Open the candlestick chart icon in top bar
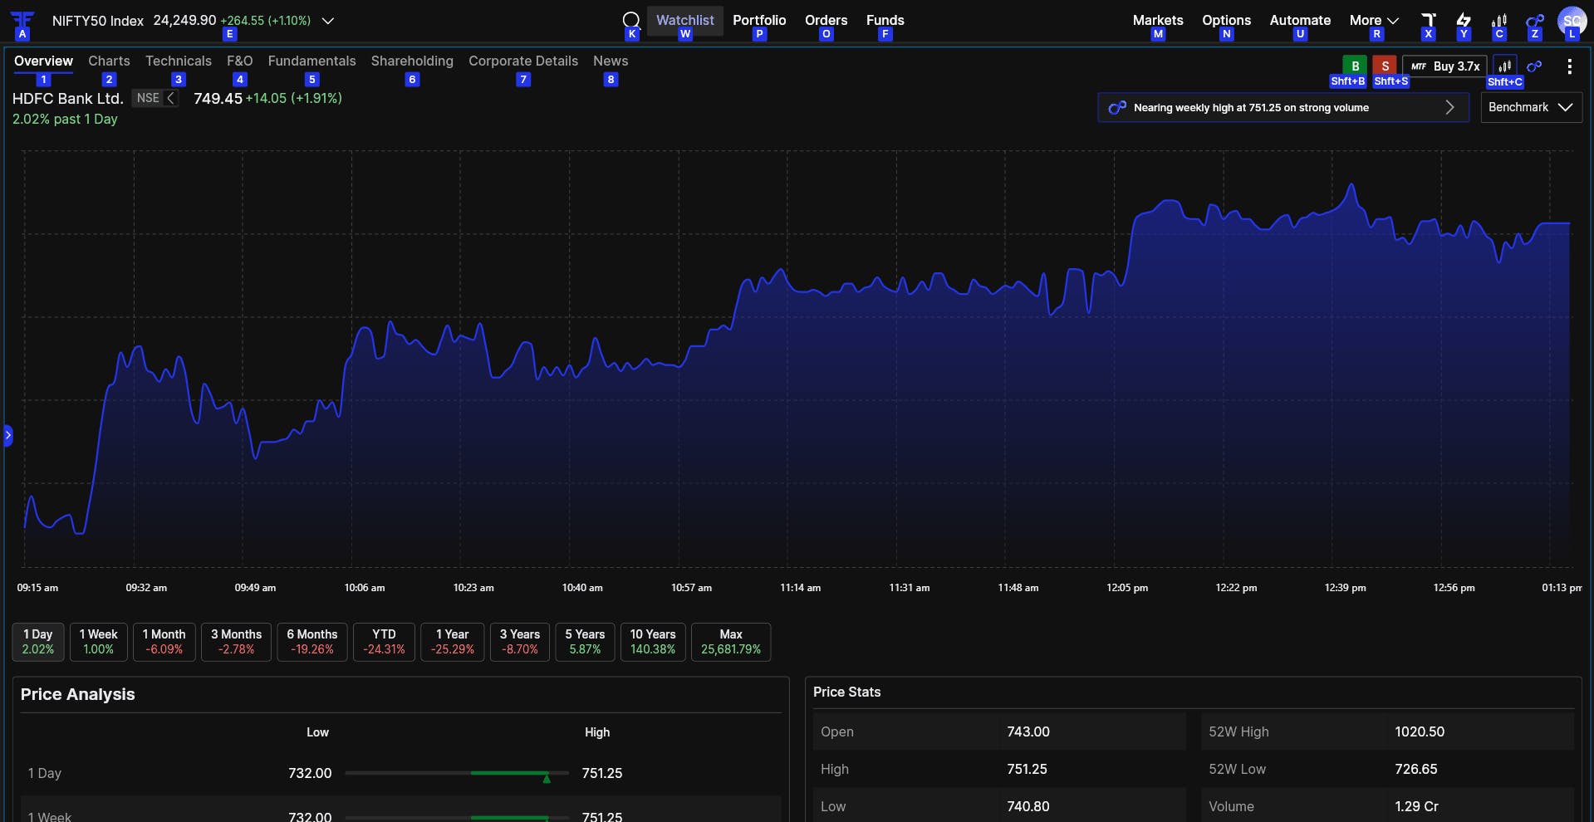 coord(1499,20)
